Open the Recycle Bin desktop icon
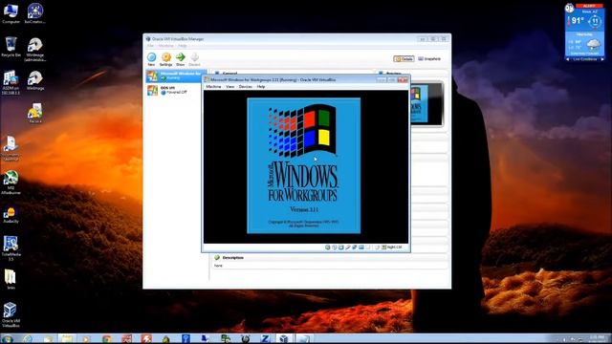Viewport: 612px width, 344px height. [11, 47]
